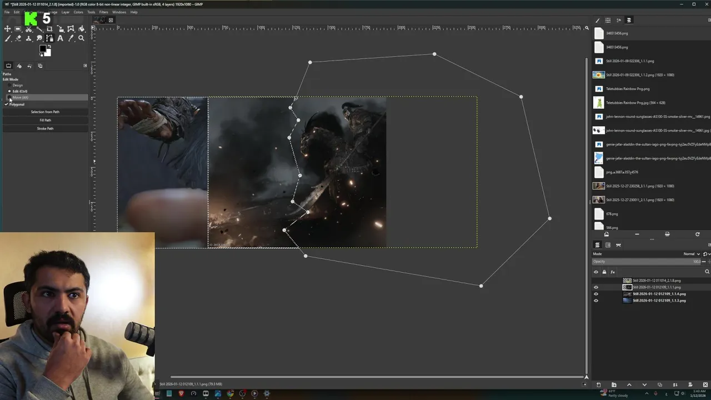Duplicate the selected layer

660,384
